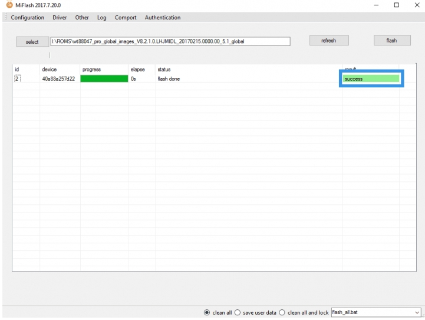Click the status column header
The height and width of the screenshot is (320, 425).
point(164,70)
